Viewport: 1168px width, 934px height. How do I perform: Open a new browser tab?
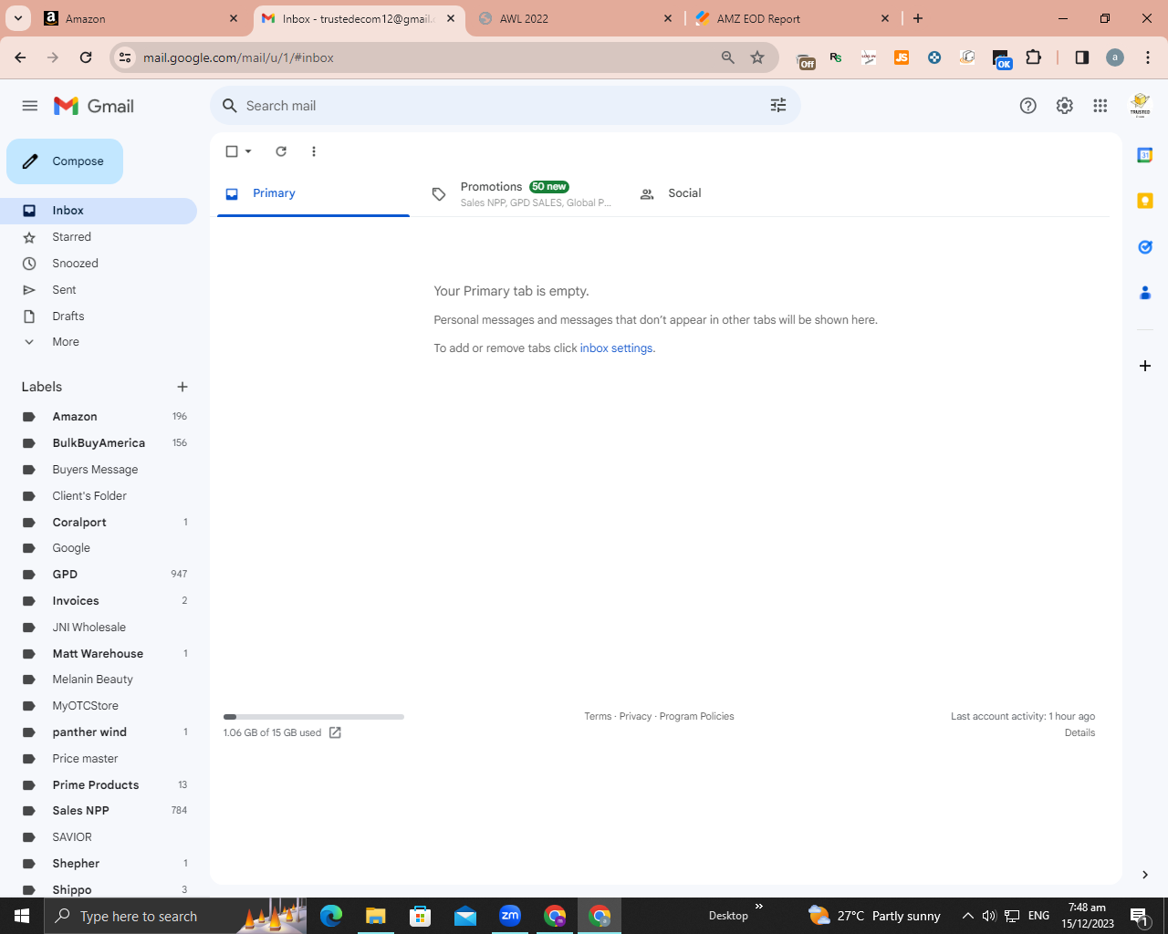click(918, 18)
